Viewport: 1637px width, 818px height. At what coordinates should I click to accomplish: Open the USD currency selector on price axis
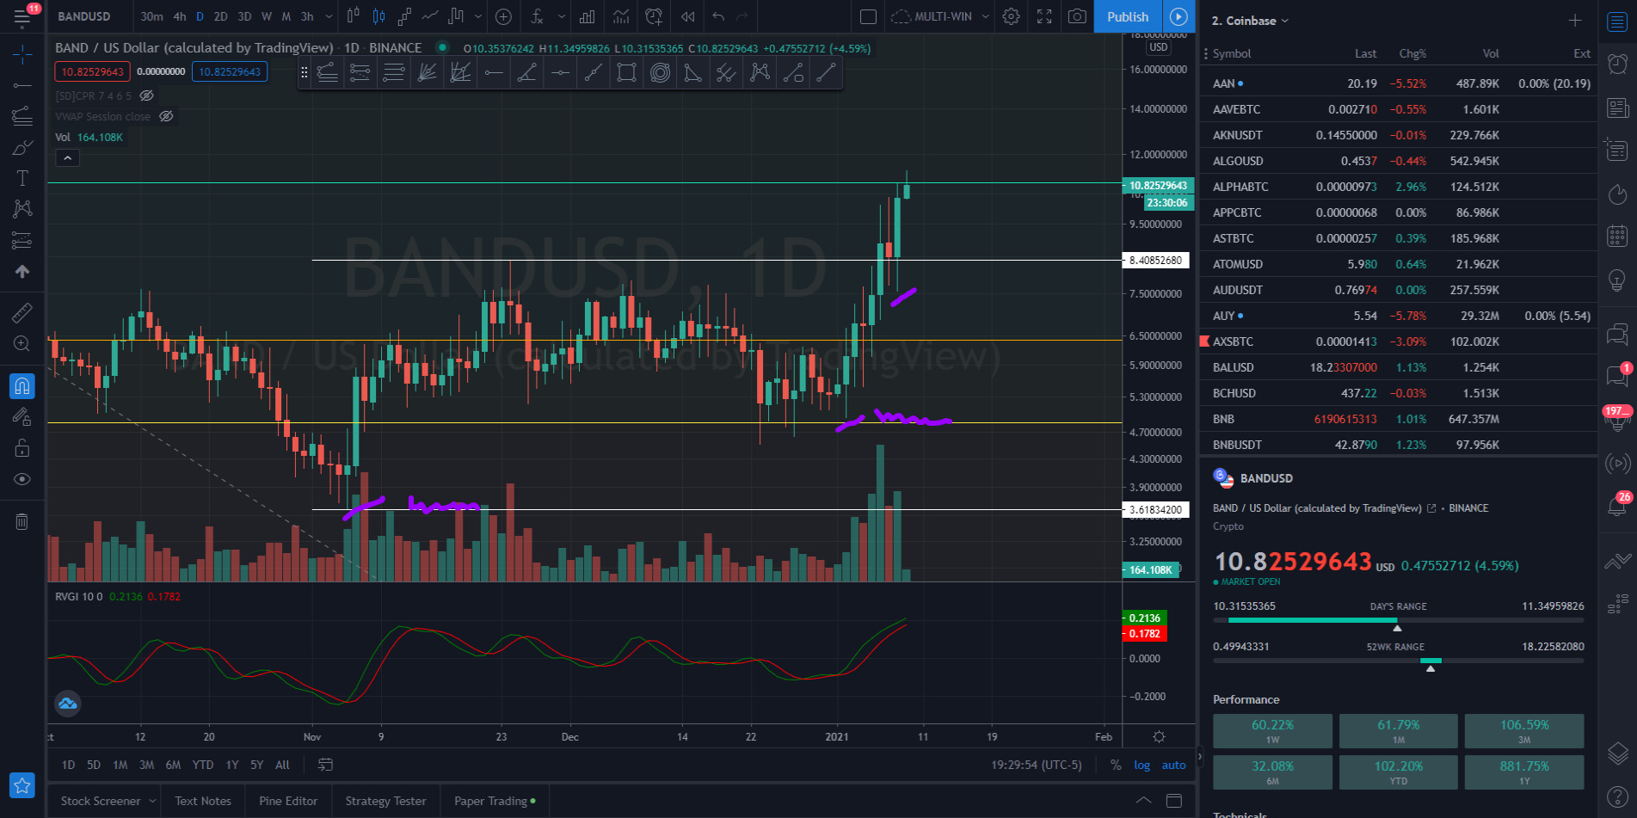1159,47
